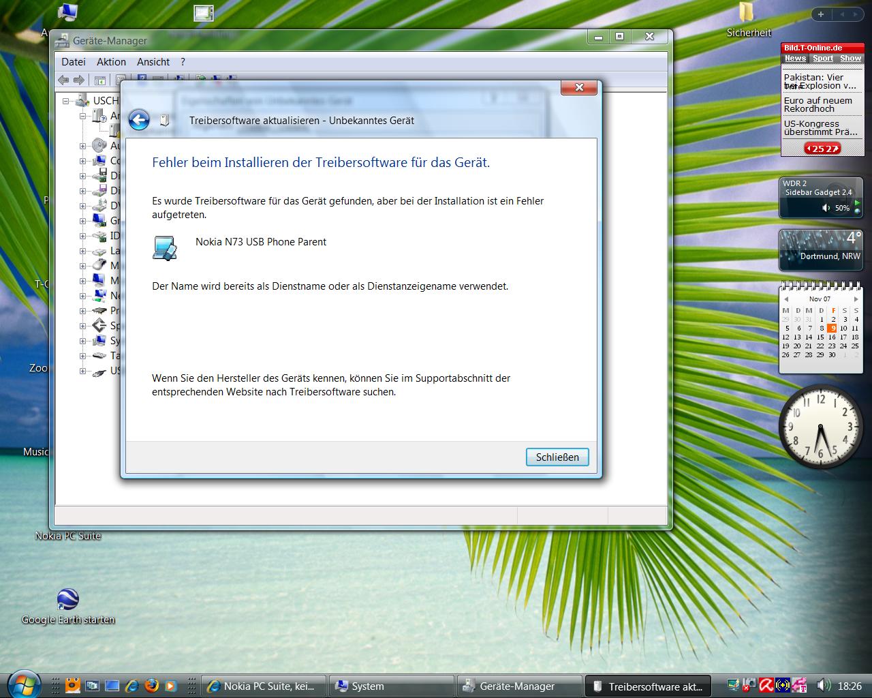Viewport: 872px width, 698px height.
Task: Expand the 'US' USB controllers tree node
Action: 82,371
